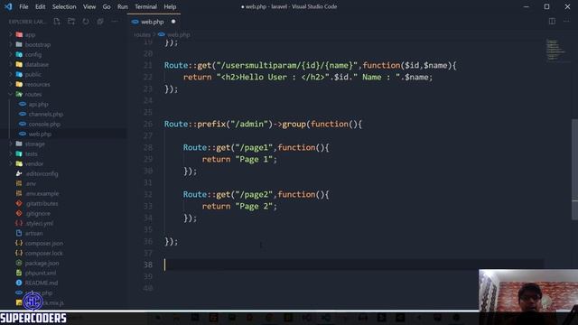Open composer.json file

(x=43, y=243)
